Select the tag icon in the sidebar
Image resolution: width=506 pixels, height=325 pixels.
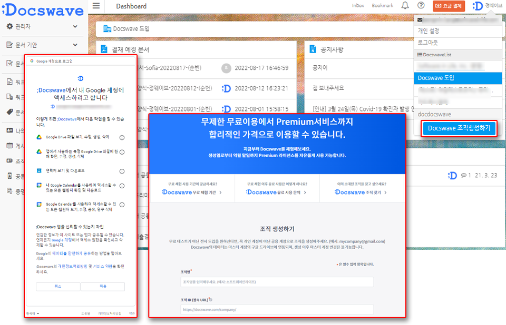[9, 112]
